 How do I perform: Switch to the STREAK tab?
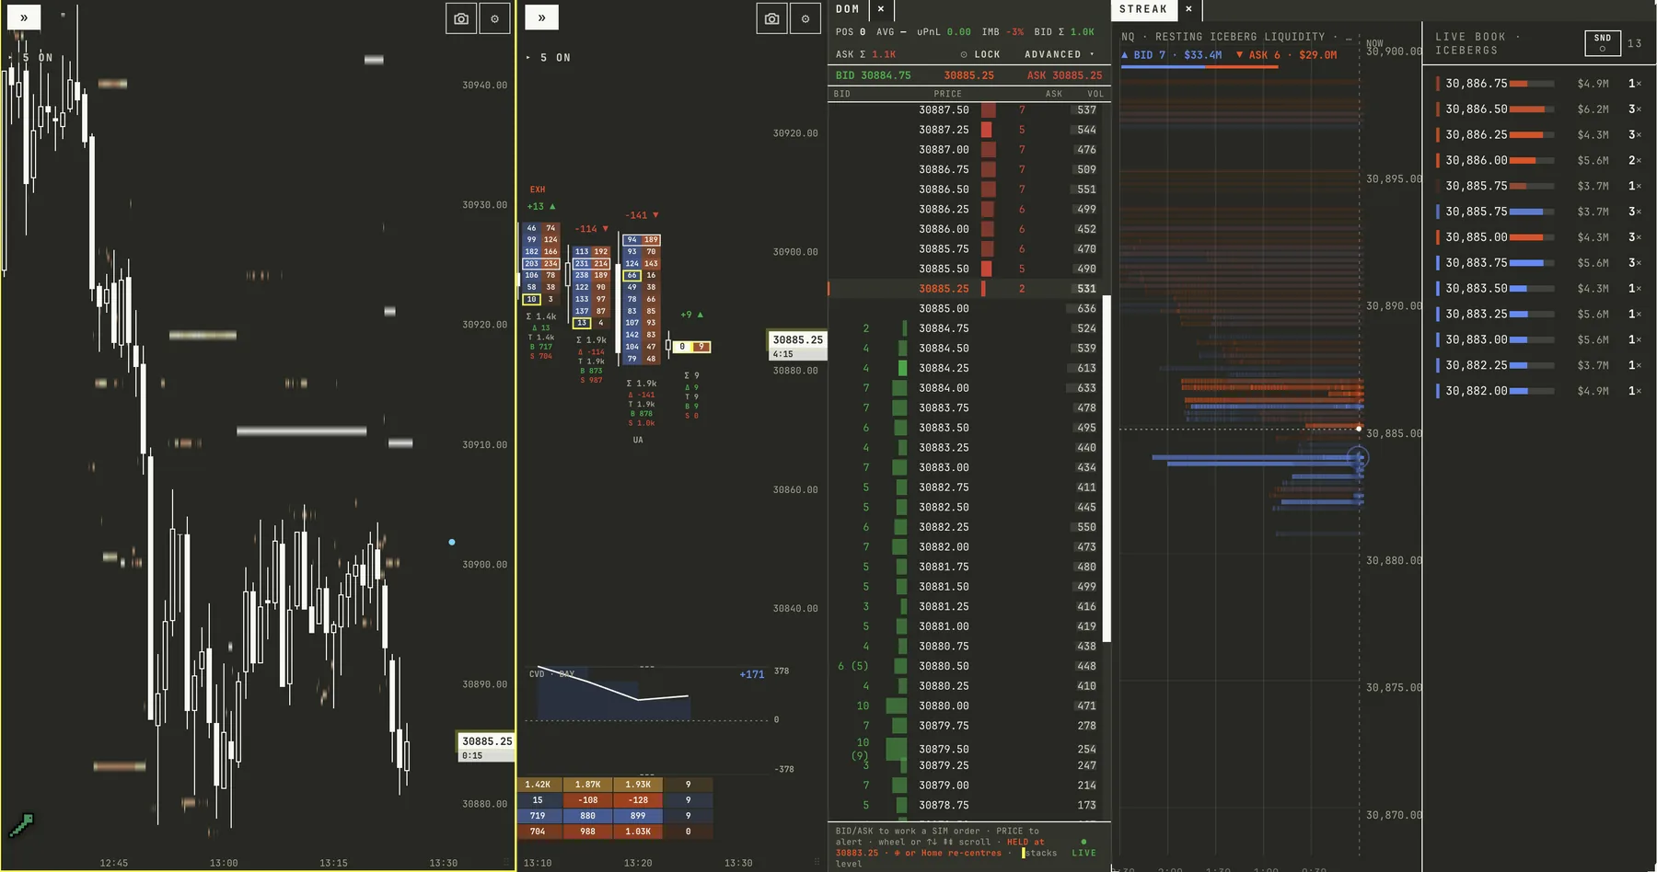[1142, 9]
